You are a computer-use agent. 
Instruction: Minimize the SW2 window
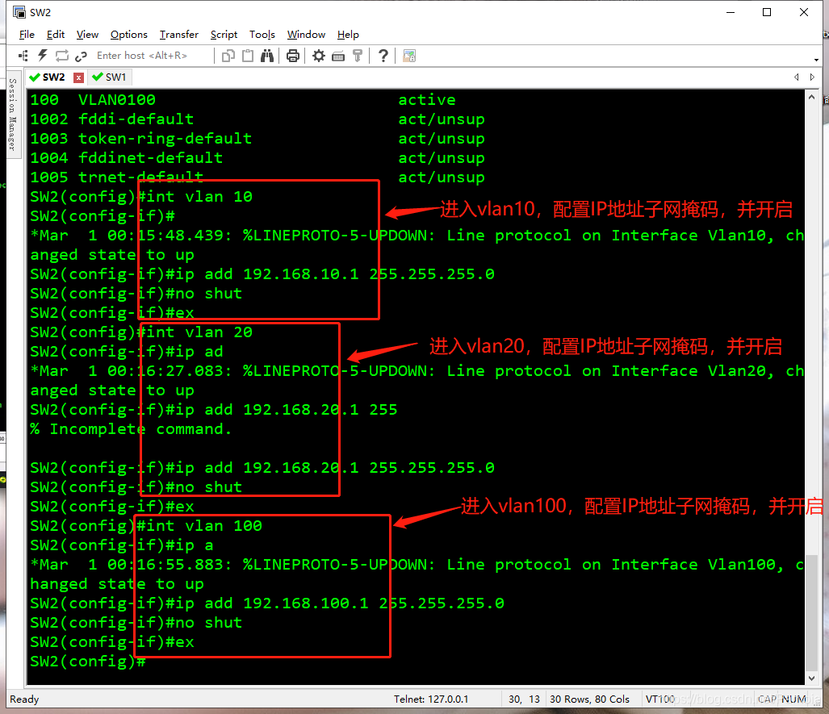[x=731, y=12]
